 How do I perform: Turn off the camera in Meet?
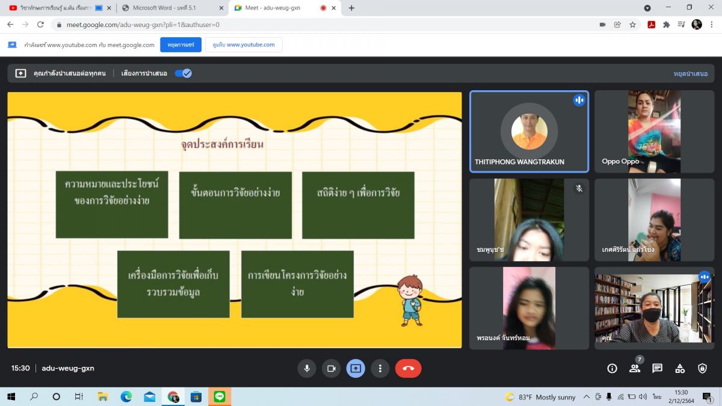(331, 369)
